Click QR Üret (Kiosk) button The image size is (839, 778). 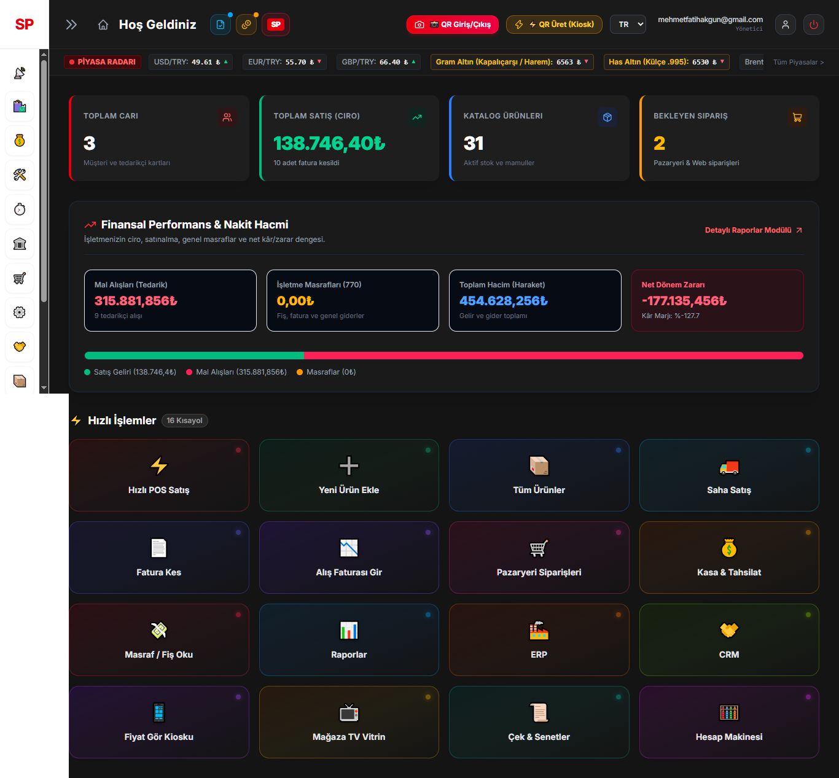point(554,25)
